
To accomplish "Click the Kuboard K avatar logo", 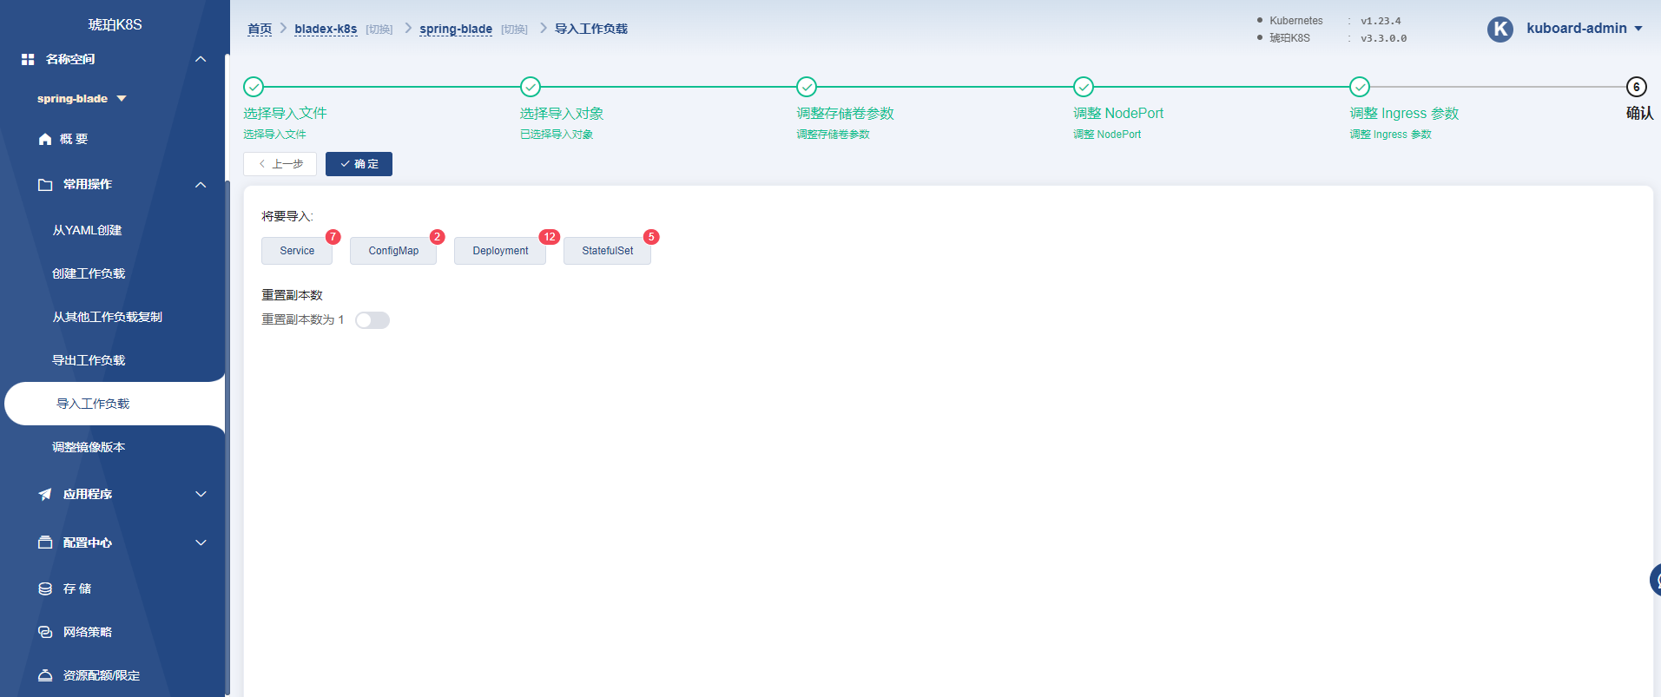I will (1500, 29).
